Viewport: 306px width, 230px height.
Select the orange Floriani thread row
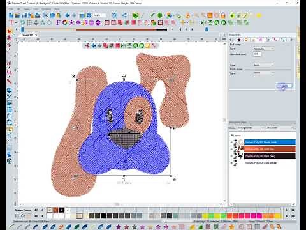pyautogui.click(x=270, y=149)
